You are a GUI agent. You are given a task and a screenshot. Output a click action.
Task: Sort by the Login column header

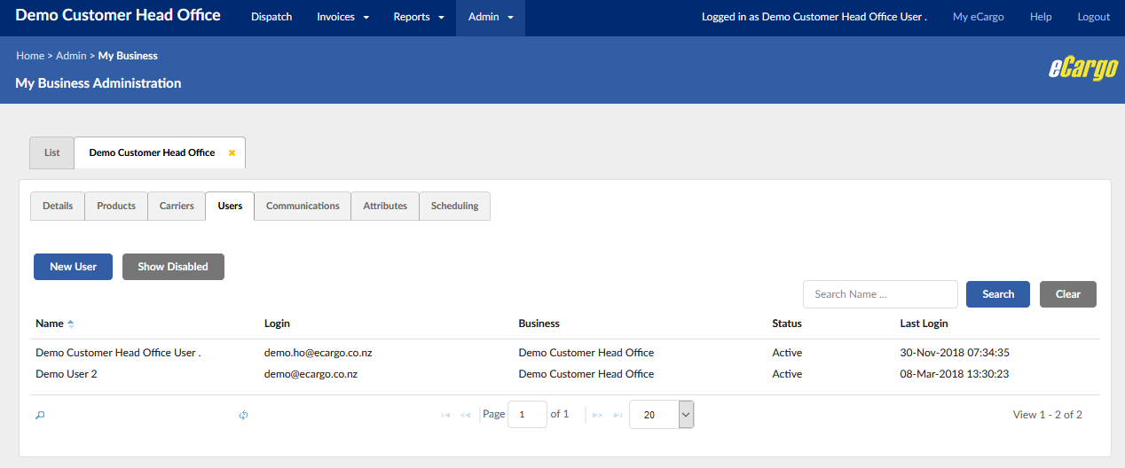tap(277, 324)
